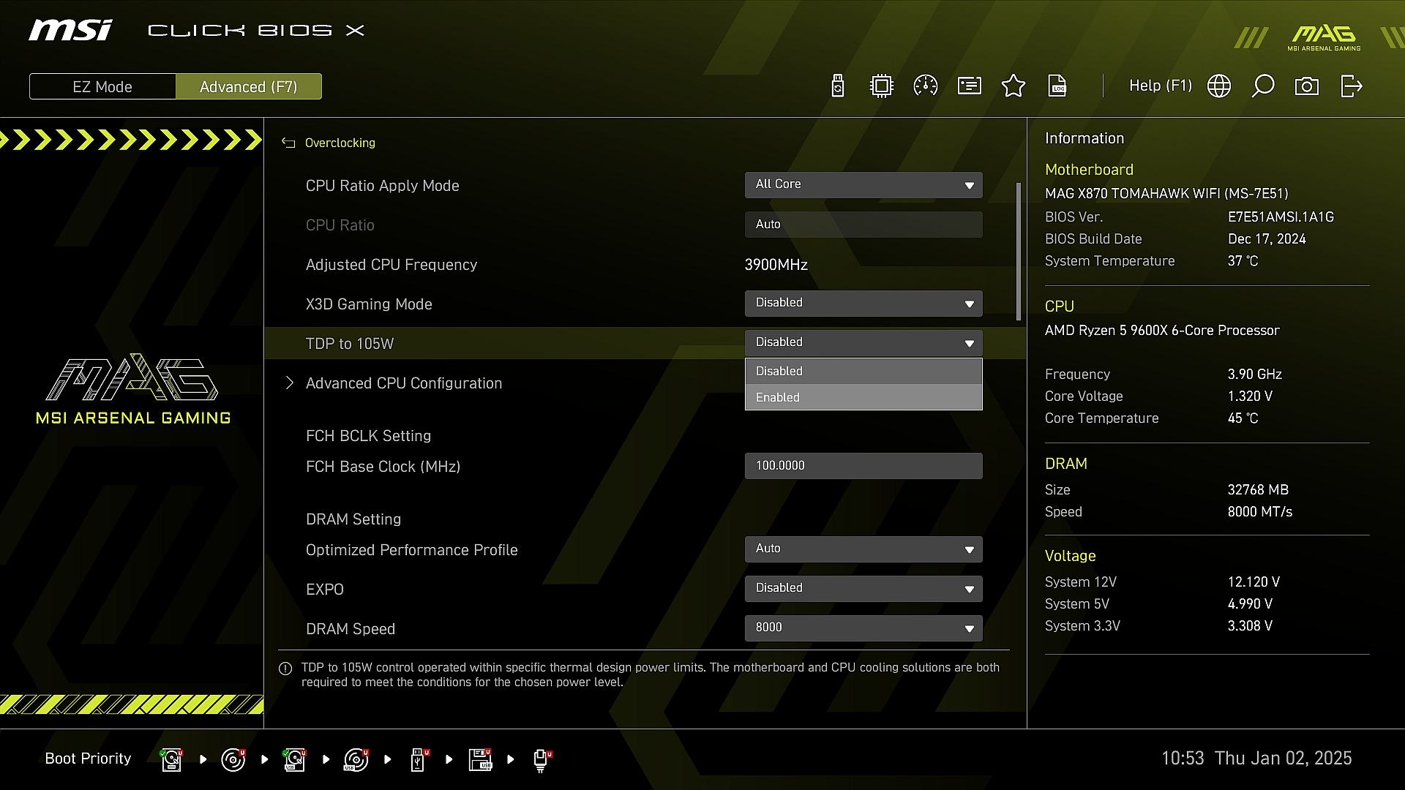The width and height of the screenshot is (1405, 790).
Task: Open the LOG file icon
Action: point(1057,86)
